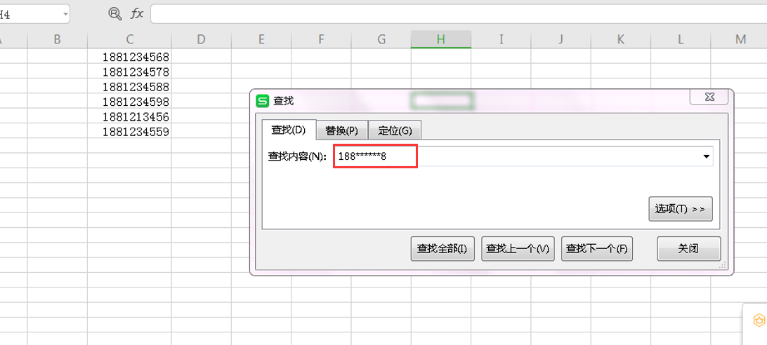Select column header H
The width and height of the screenshot is (767, 345).
[x=441, y=39]
